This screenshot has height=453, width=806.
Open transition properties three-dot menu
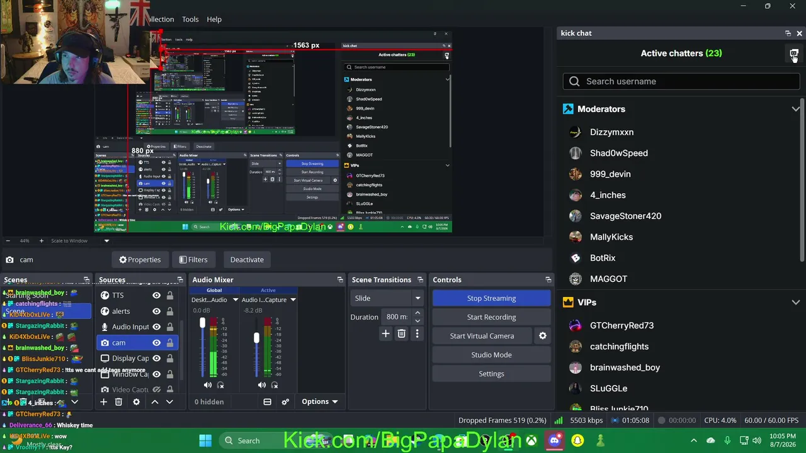pyautogui.click(x=417, y=334)
